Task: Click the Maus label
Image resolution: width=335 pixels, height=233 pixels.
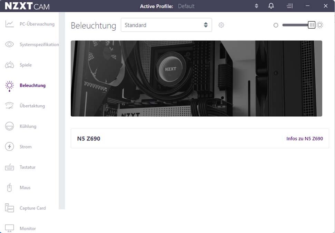Action: tap(25, 188)
